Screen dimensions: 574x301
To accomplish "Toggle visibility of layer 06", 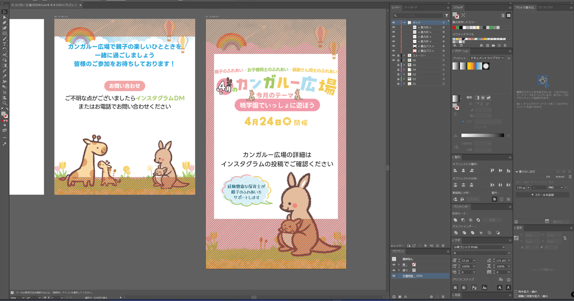I will tap(394, 61).
